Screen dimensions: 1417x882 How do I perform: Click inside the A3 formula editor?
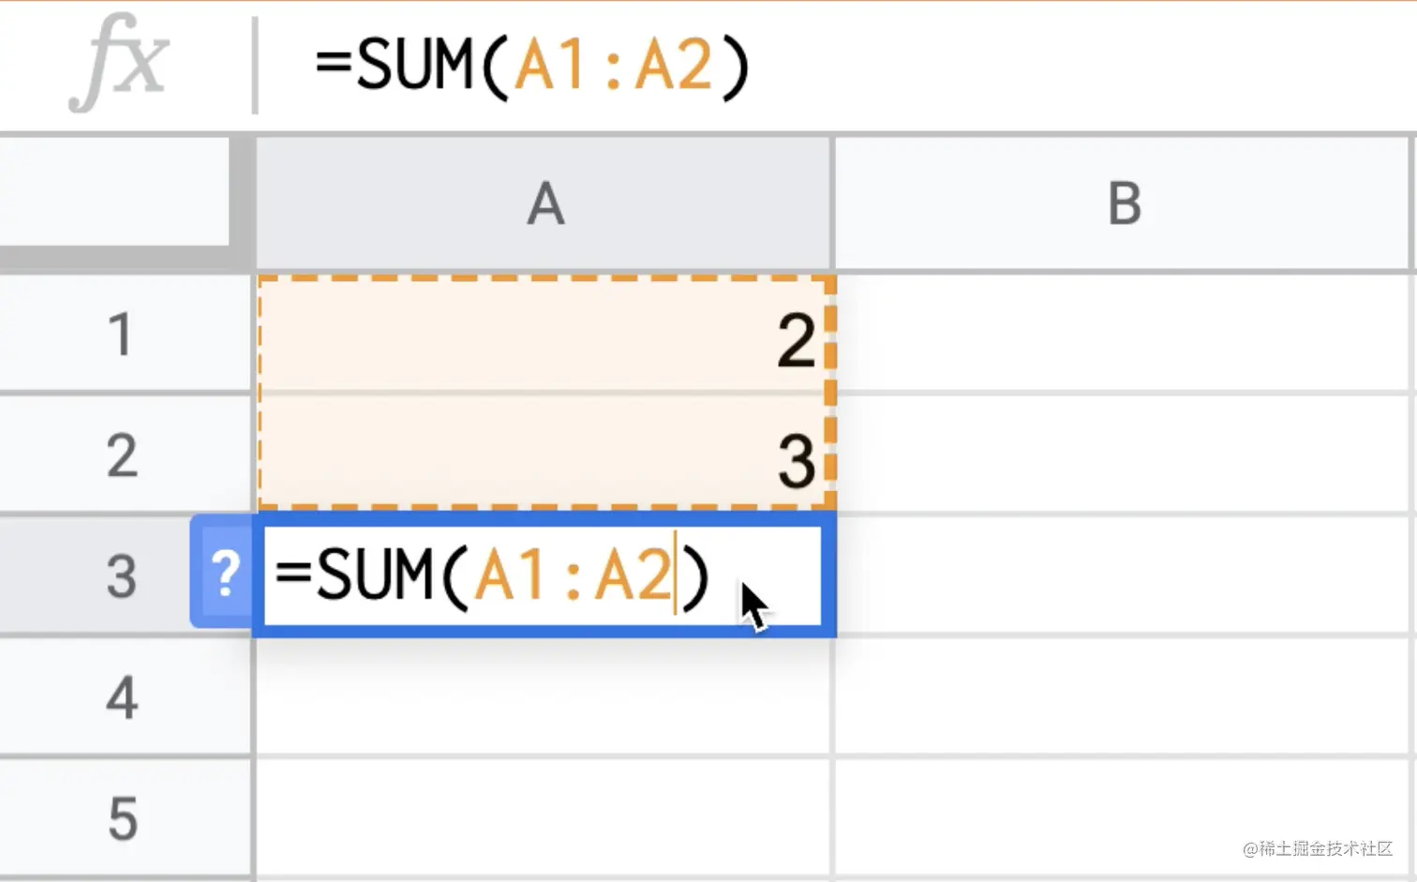(544, 576)
